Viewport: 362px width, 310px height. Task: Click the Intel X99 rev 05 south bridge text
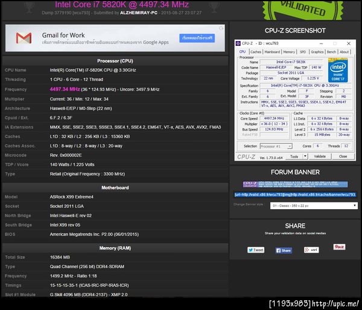(65, 225)
